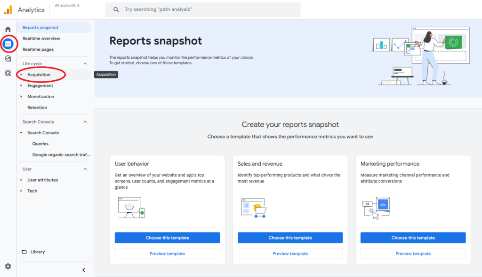Image resolution: width=482 pixels, height=277 pixels.
Task: Open the Admin settings gear icon
Action: click(8, 266)
